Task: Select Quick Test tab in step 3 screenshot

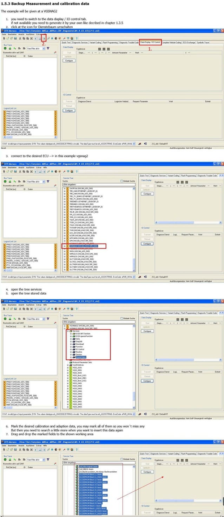Action: point(144,175)
